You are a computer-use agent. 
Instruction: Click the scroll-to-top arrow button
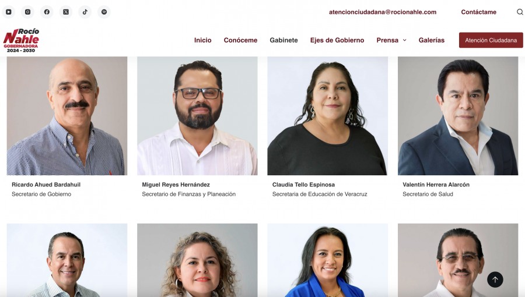pos(495,280)
